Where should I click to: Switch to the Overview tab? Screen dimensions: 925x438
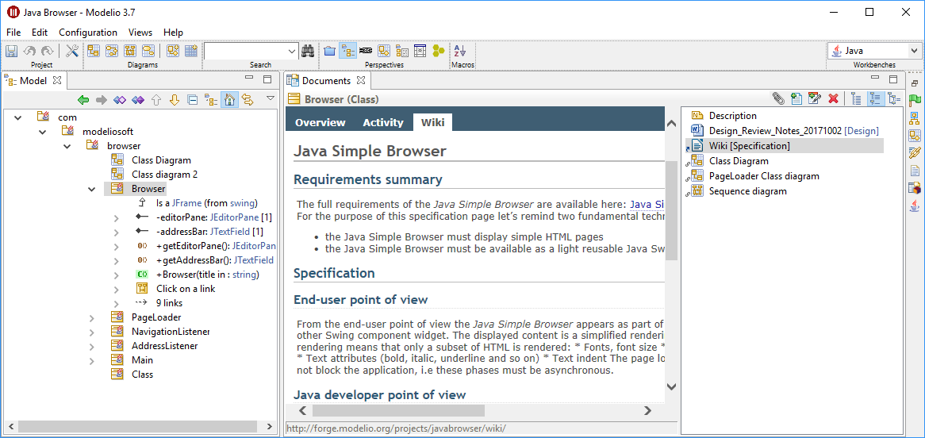pos(320,123)
